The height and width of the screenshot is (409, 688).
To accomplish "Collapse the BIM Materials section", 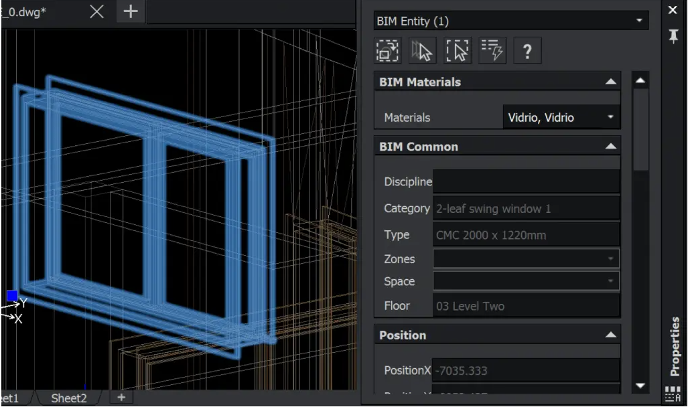I will click(610, 82).
